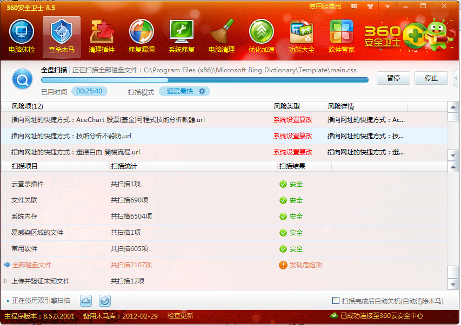Expand the side panel arrow at right edge
The width and height of the screenshot is (461, 325).
457,79
